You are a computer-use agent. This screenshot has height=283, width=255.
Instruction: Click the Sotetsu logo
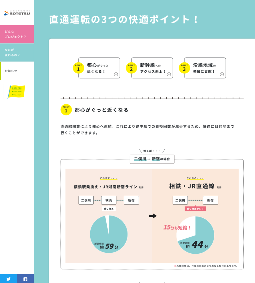17,13
